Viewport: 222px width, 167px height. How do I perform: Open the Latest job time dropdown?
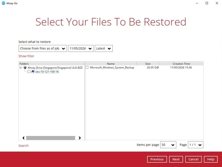pos(104,48)
